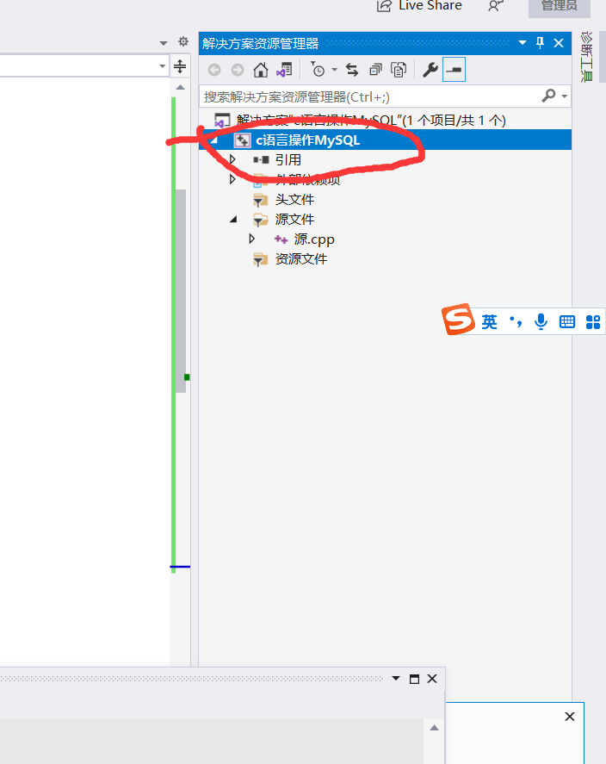Collapse all items in Solution Explorer

coord(375,70)
